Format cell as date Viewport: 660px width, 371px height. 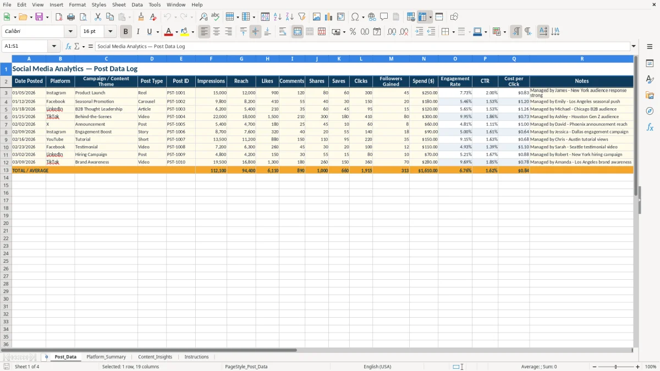point(377,32)
